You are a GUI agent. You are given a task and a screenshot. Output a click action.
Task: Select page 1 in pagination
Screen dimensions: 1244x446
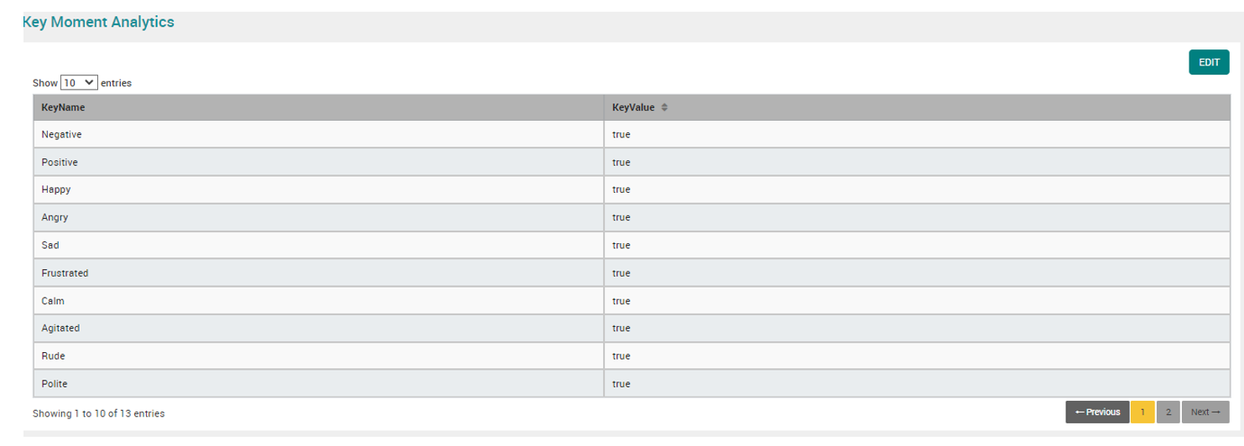tap(1142, 412)
